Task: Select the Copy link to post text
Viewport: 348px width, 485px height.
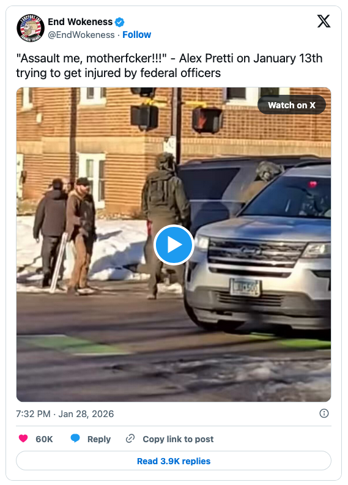Action: point(178,439)
